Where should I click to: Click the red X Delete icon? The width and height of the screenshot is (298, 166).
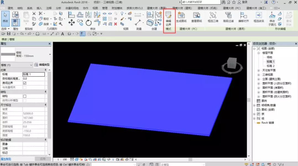[x=115, y=24]
